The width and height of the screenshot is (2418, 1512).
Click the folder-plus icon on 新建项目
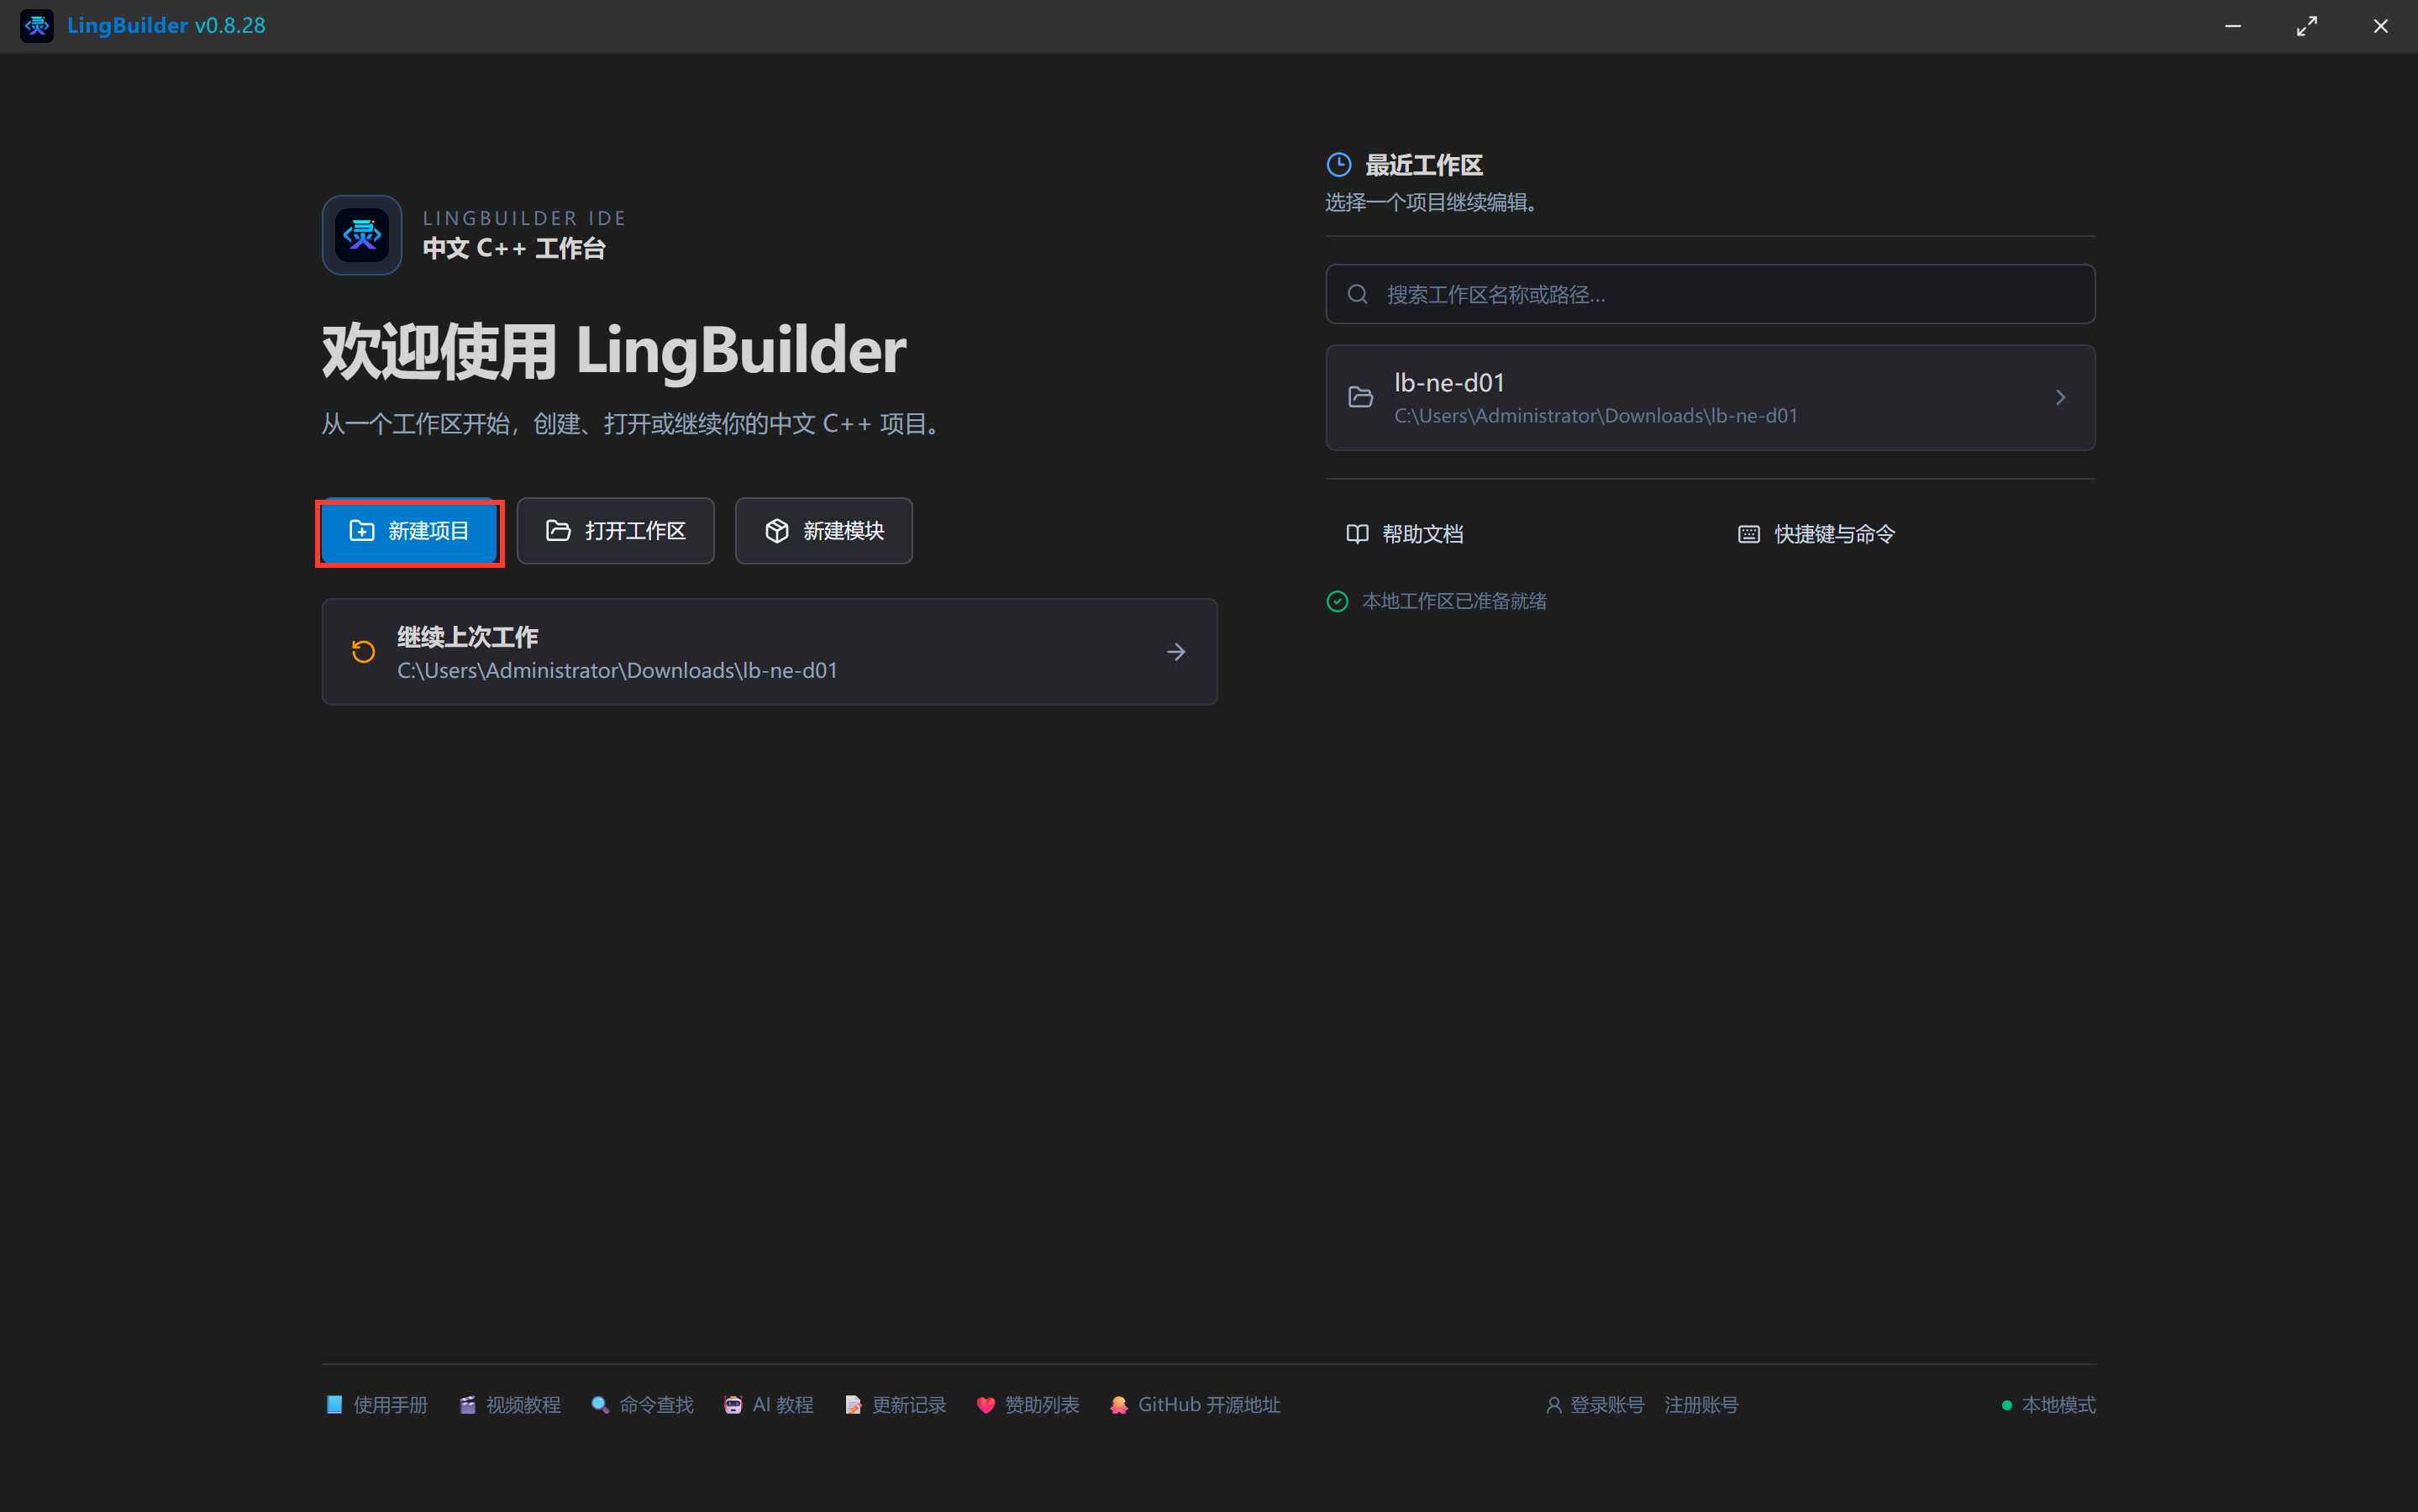point(361,531)
